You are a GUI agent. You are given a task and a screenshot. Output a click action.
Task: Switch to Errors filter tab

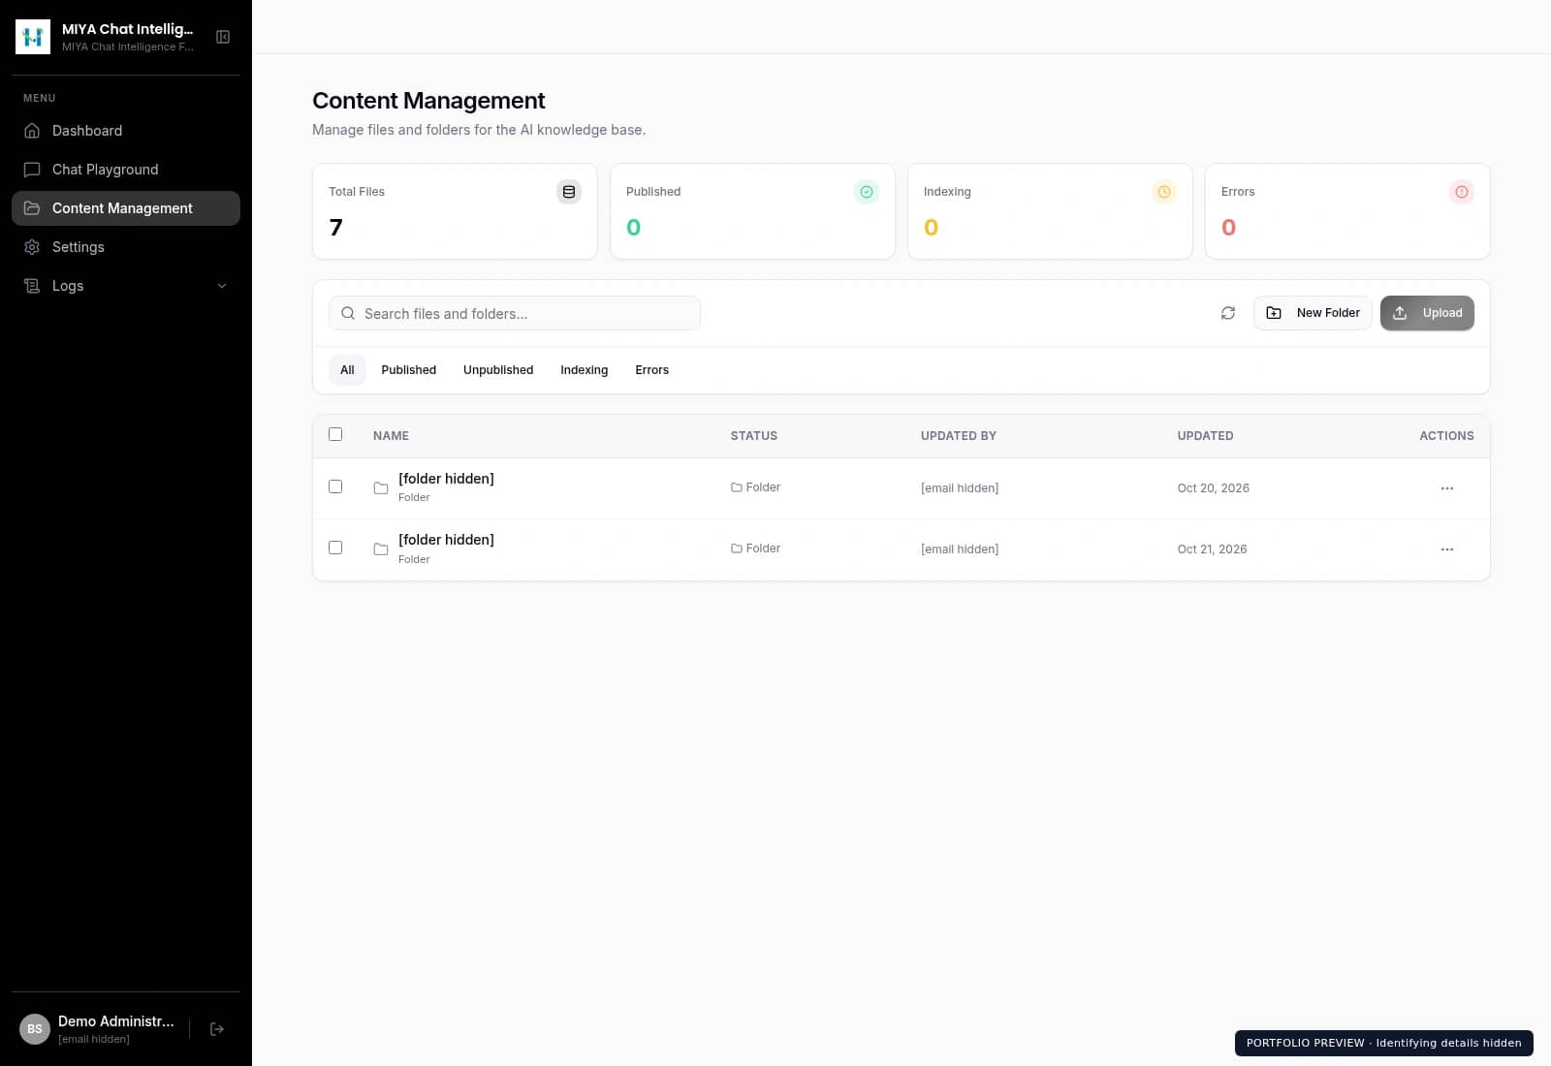pos(651,370)
